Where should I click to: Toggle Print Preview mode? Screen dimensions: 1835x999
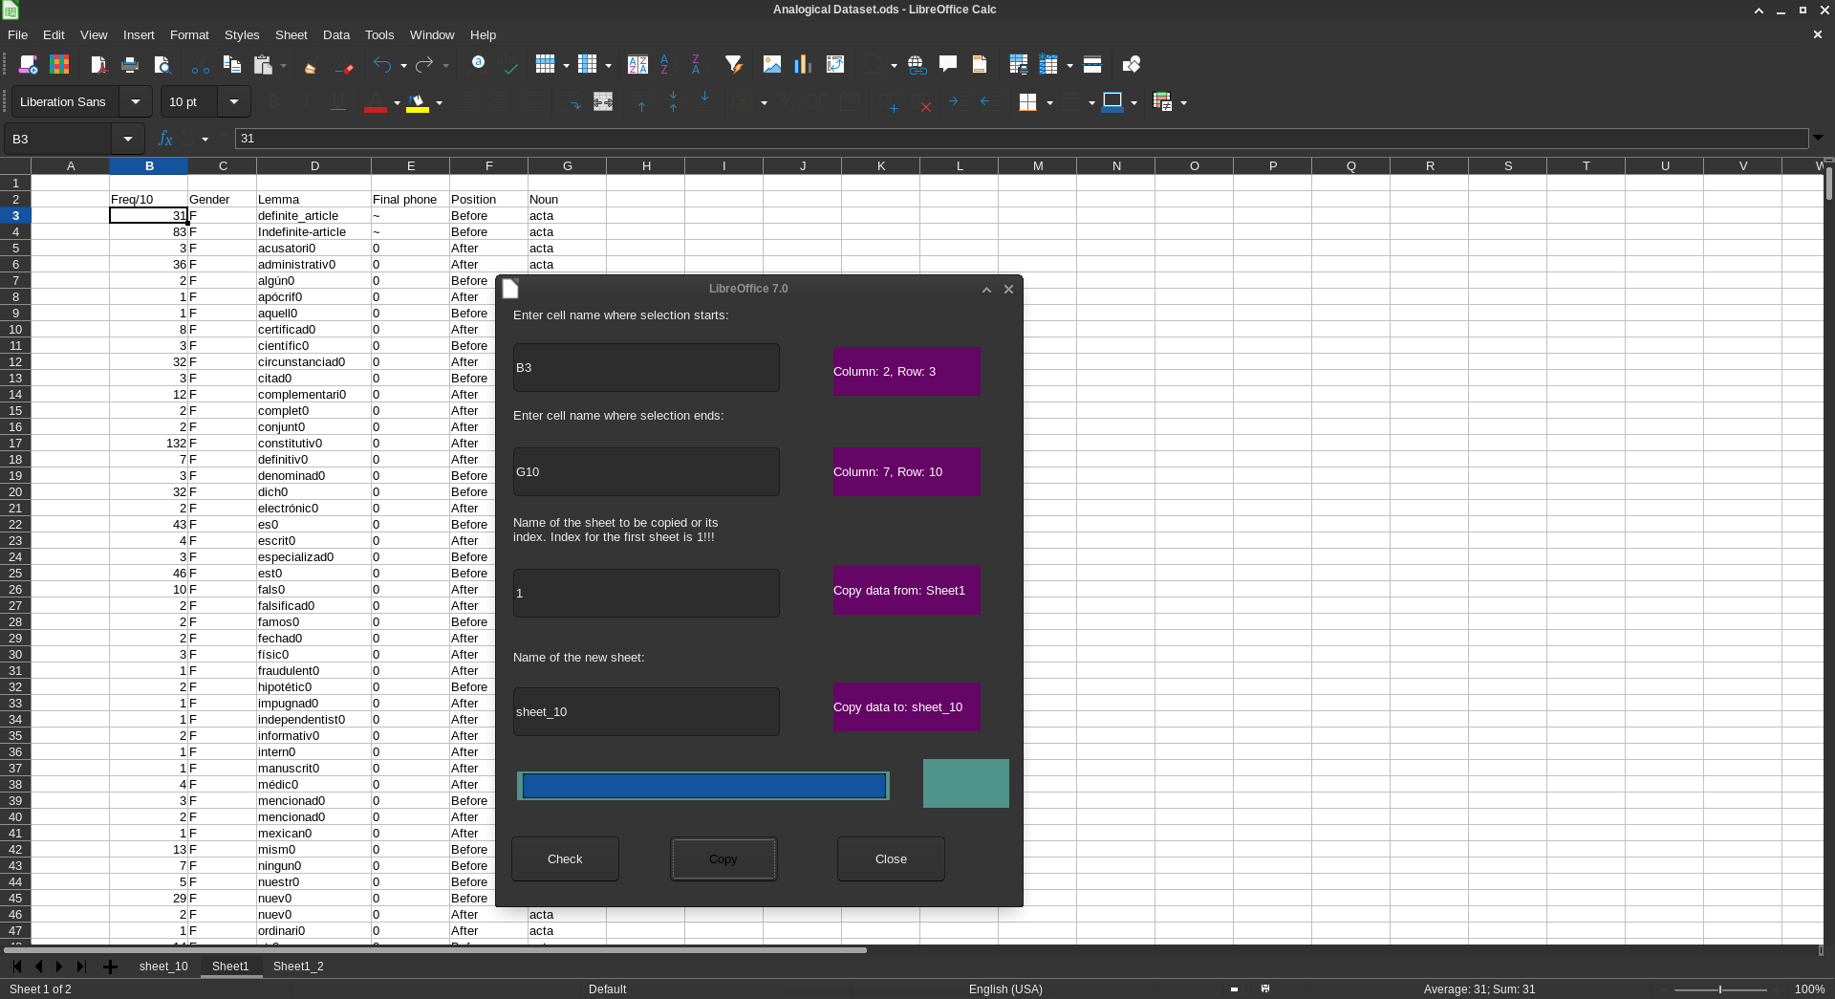tap(162, 65)
